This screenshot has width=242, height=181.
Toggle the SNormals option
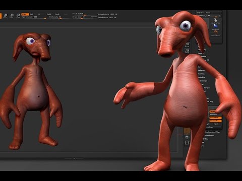pyautogui.click(x=215, y=121)
